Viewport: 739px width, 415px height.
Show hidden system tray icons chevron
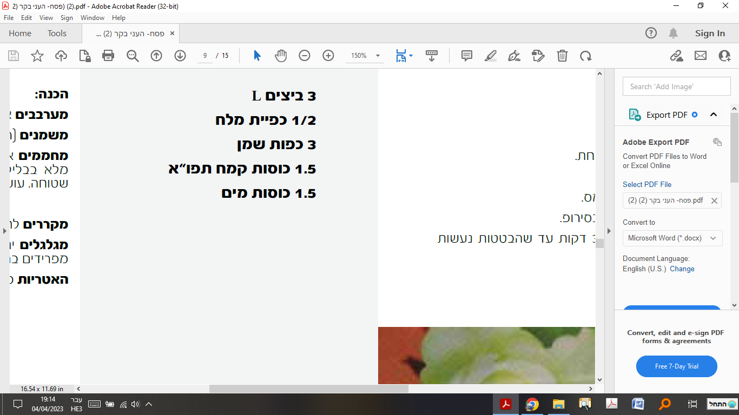point(149,404)
